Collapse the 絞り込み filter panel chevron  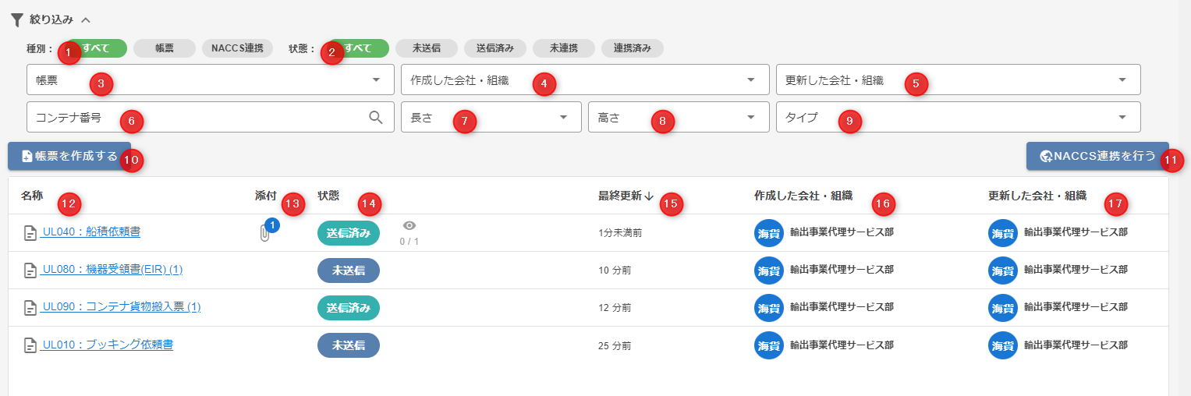coord(87,20)
